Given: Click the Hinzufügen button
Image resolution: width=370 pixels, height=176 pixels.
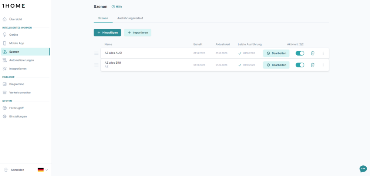Looking at the screenshot, I should point(107,33).
